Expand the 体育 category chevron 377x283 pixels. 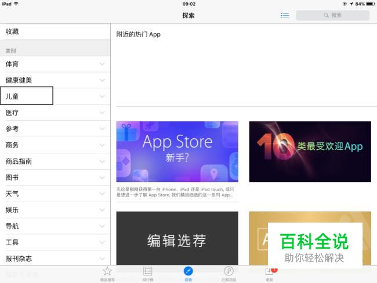coord(102,64)
